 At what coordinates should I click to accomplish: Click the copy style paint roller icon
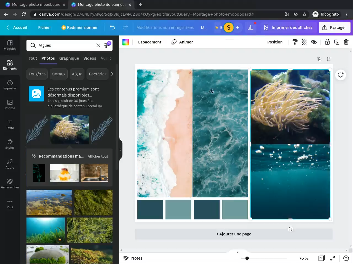[x=295, y=42]
